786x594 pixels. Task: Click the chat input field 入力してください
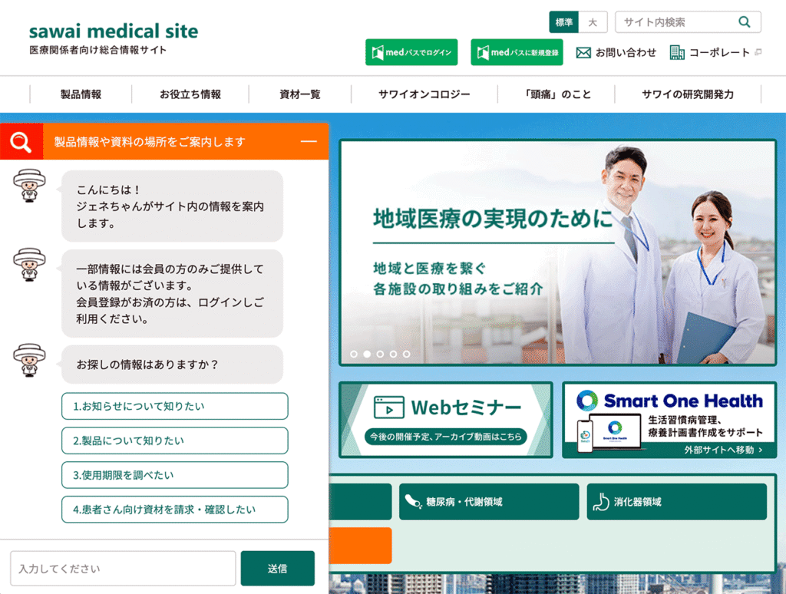123,569
